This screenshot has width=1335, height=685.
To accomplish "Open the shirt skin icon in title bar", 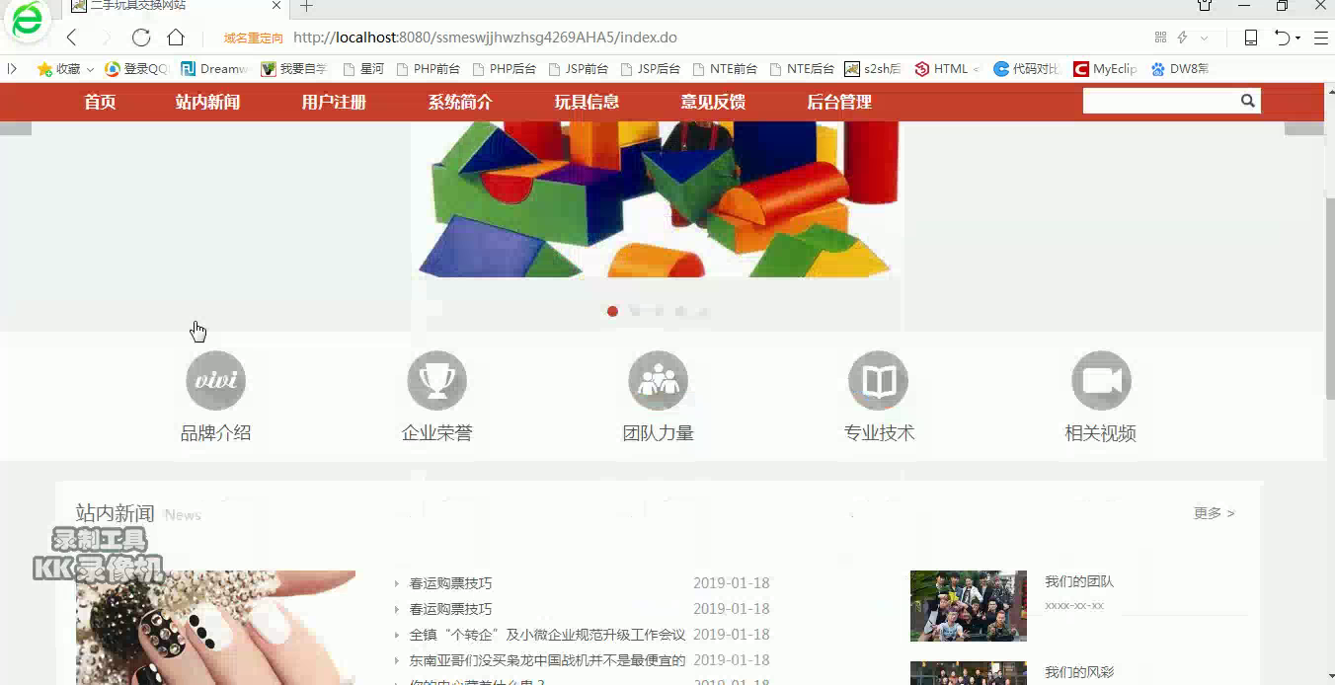I will click(1205, 6).
